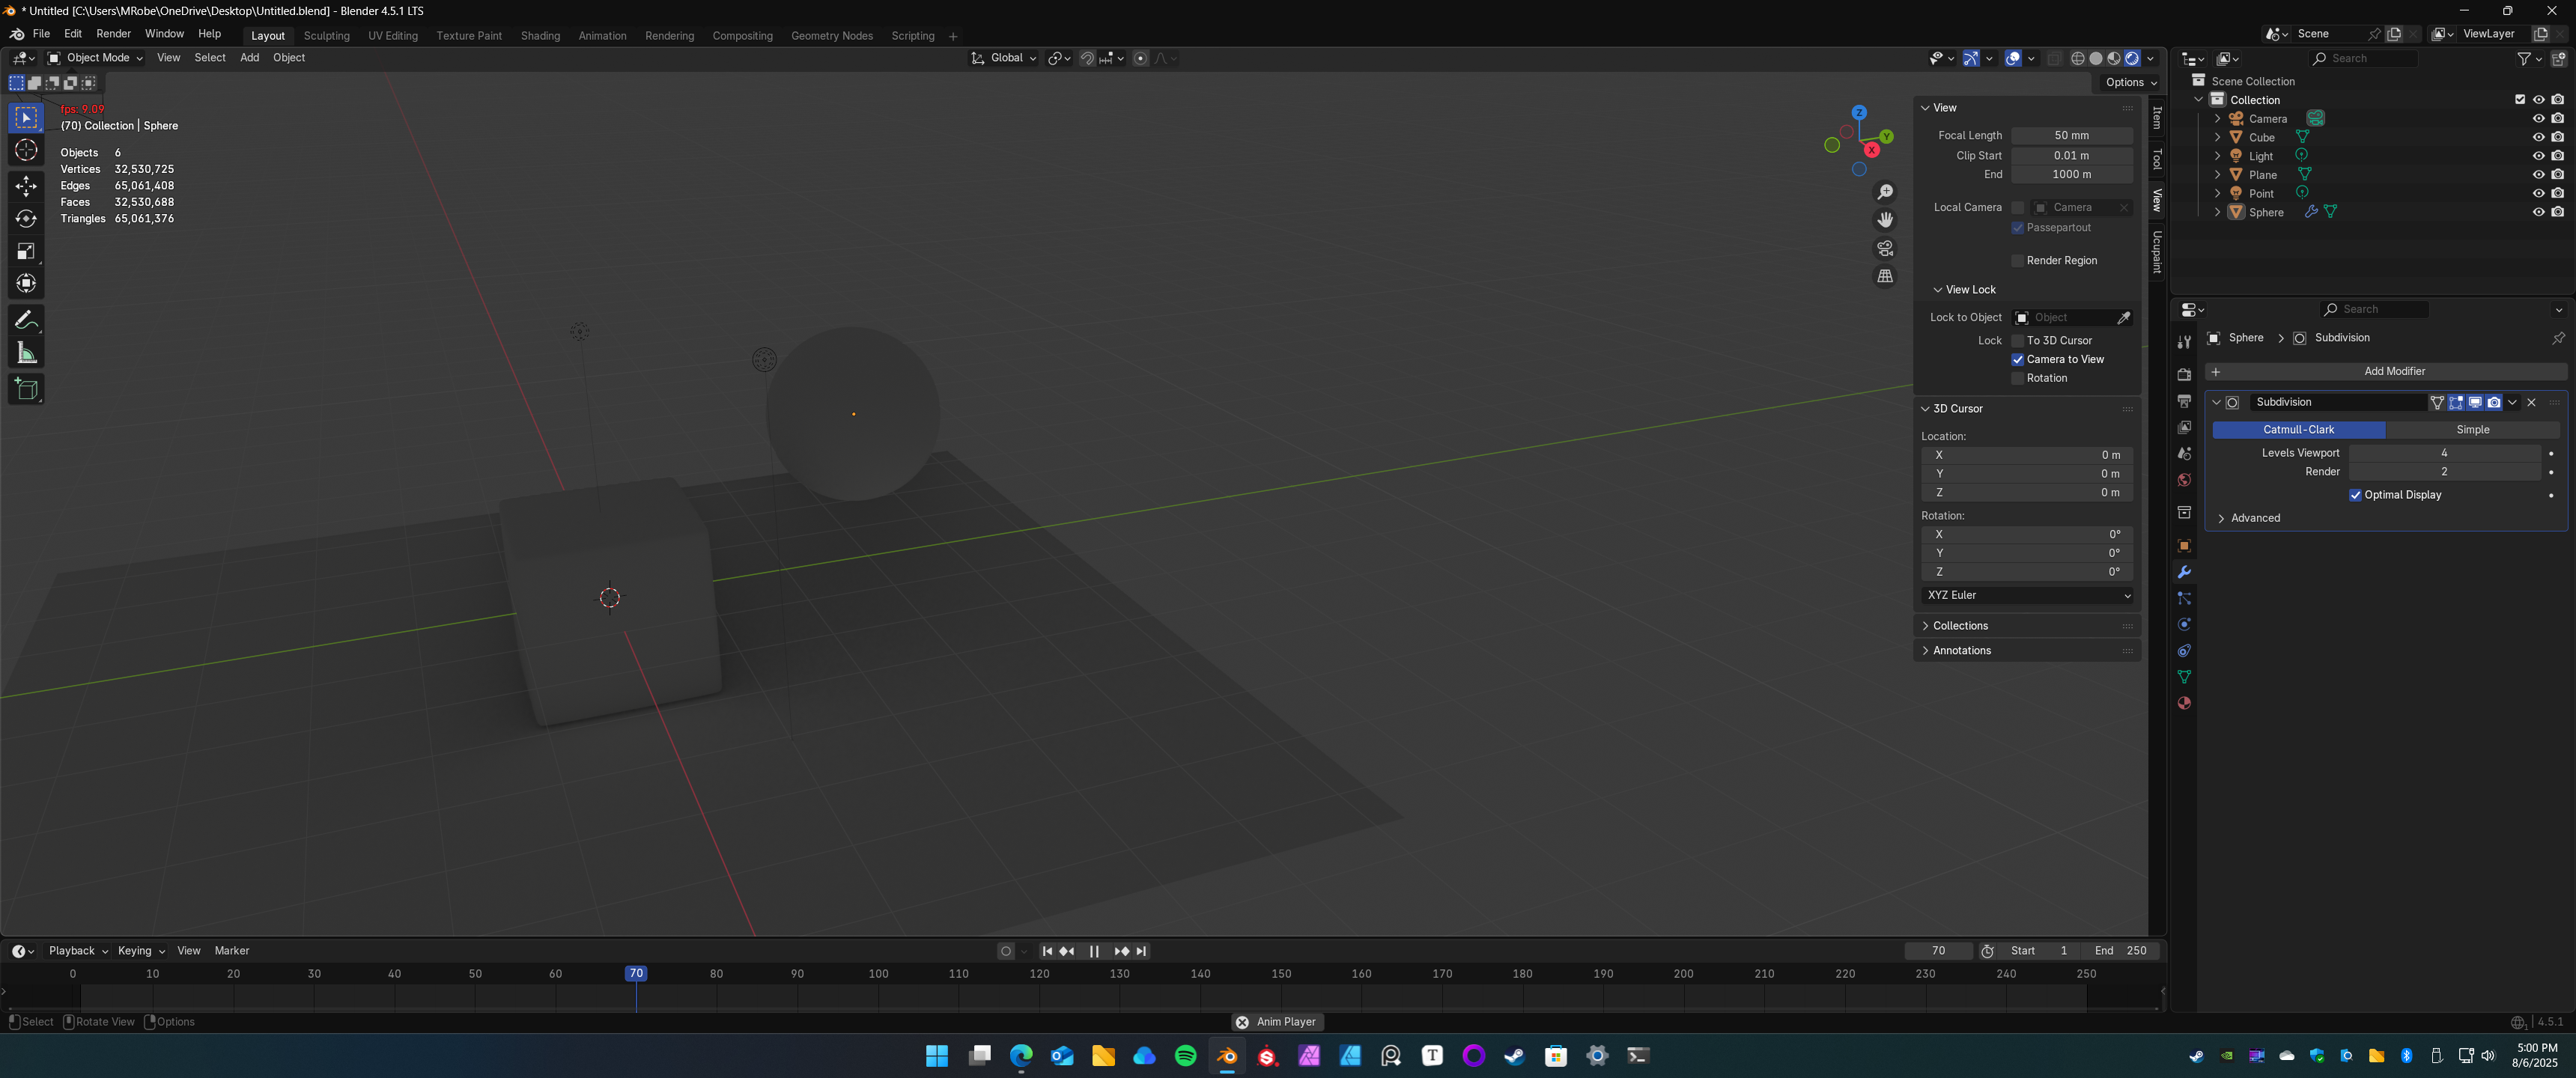2576x1078 pixels.
Task: Enable Lock Rotation checkbox
Action: tap(2018, 378)
